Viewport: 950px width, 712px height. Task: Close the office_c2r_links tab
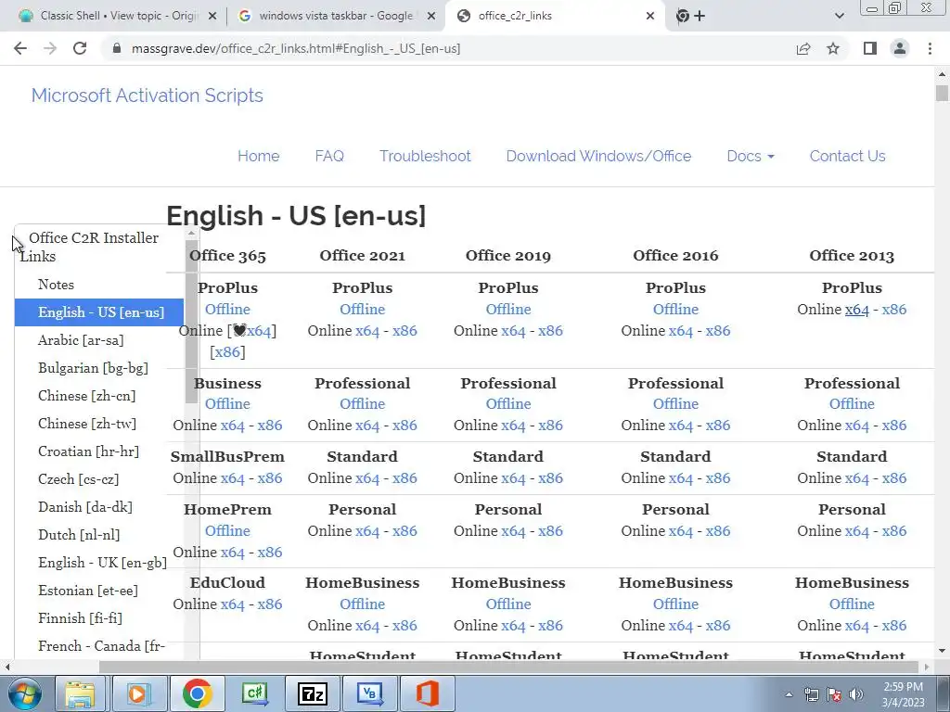point(650,16)
